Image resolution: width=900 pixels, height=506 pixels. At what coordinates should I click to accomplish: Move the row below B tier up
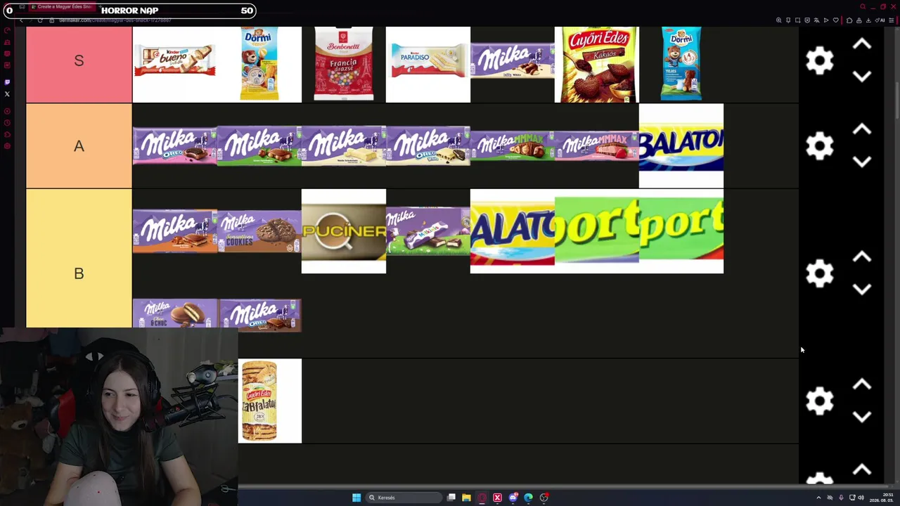coord(862,384)
